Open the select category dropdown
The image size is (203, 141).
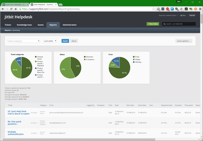click(x=24, y=41)
